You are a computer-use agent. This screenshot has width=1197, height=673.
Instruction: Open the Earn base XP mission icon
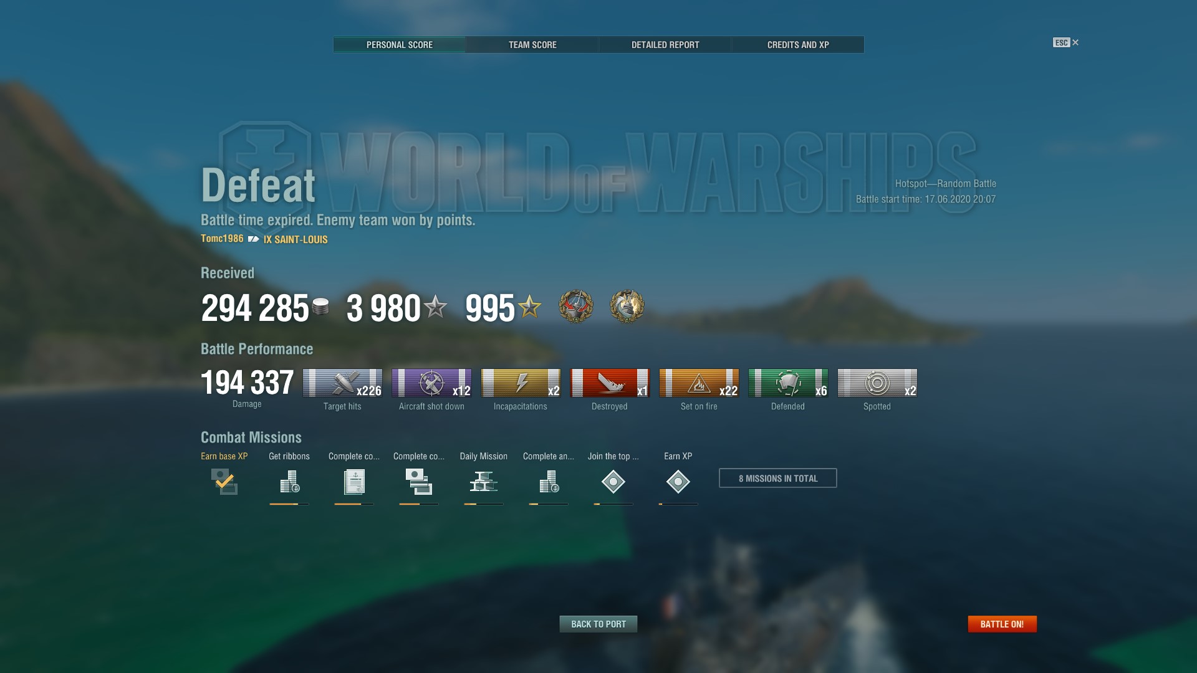(224, 482)
